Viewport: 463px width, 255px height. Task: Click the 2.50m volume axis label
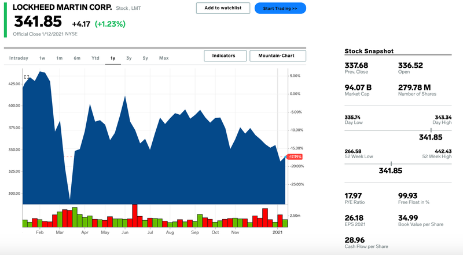pyautogui.click(x=295, y=216)
